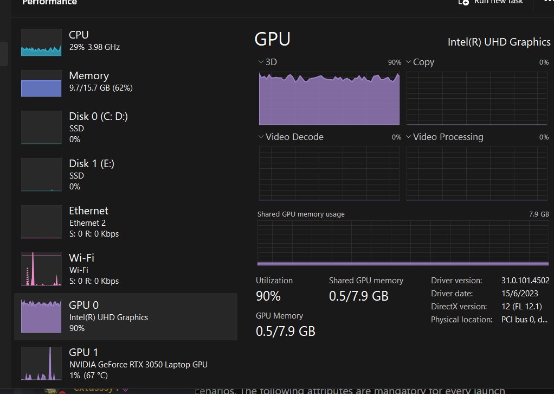Expand the Video Decode engine dropdown

point(261,137)
